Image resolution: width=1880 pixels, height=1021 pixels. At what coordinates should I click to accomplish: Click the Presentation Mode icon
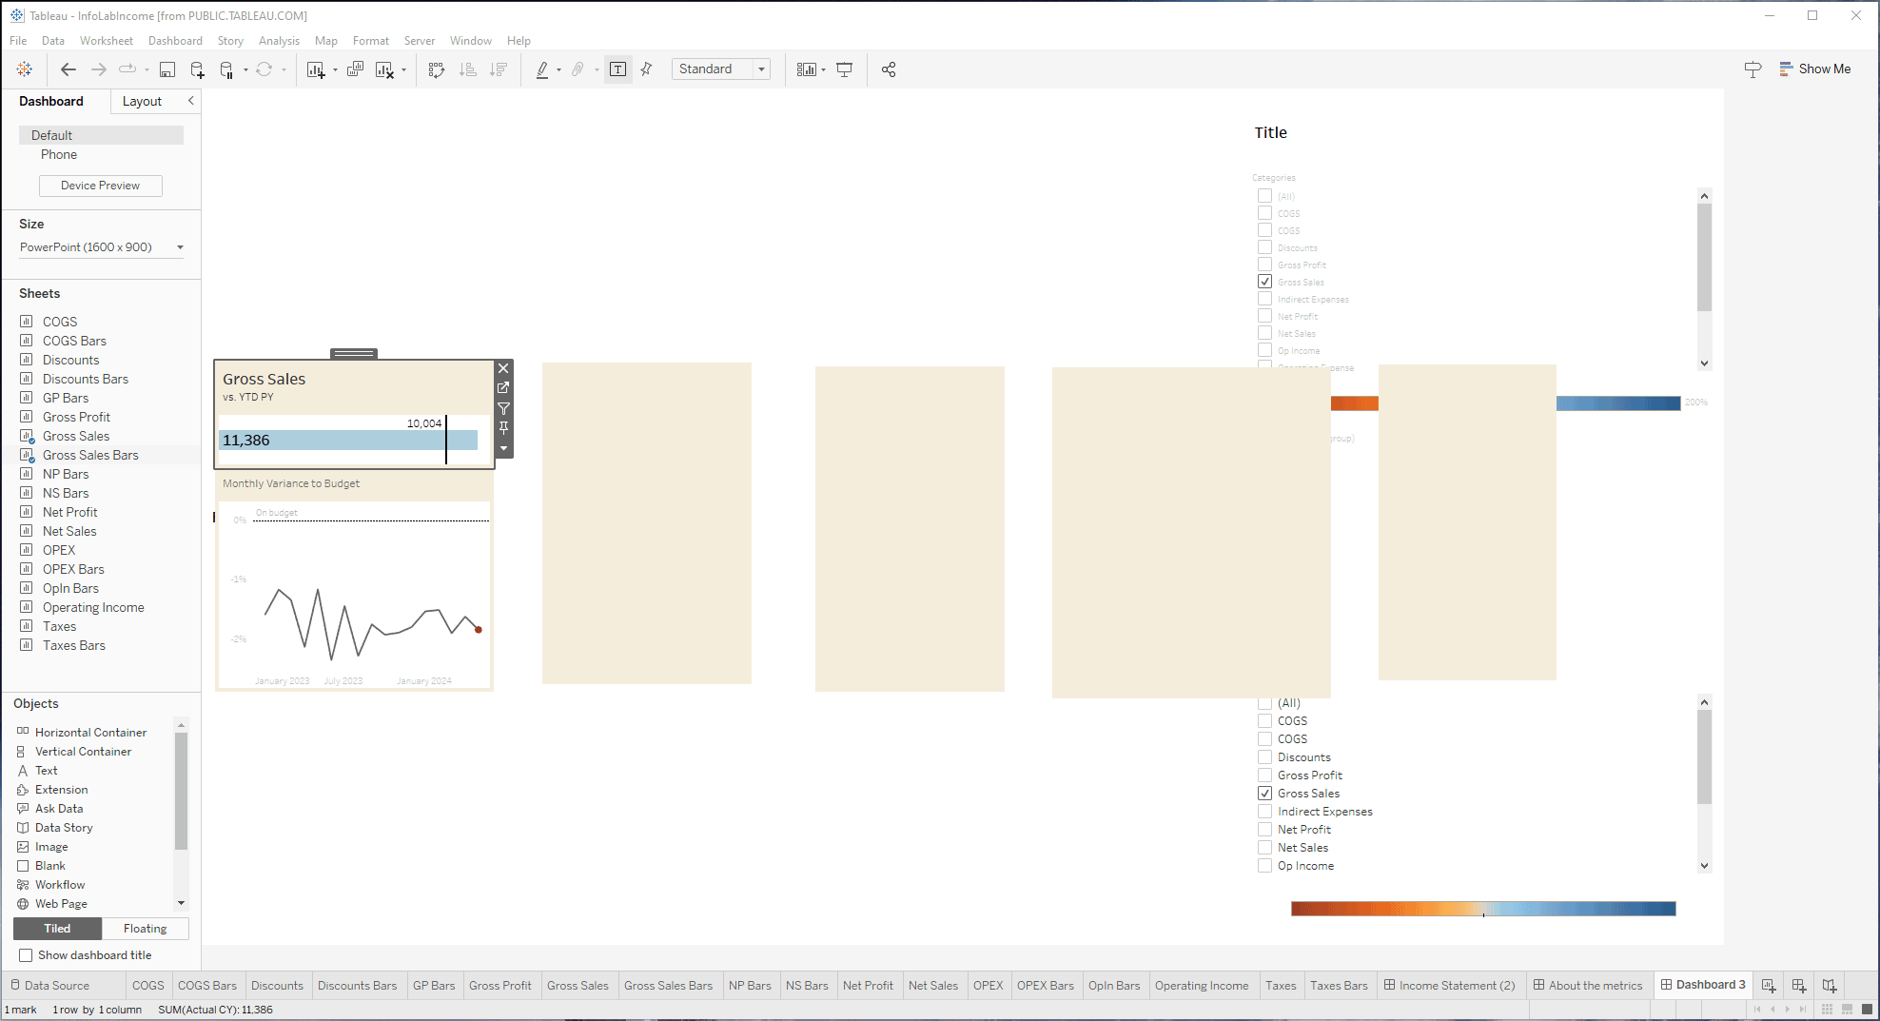844,69
